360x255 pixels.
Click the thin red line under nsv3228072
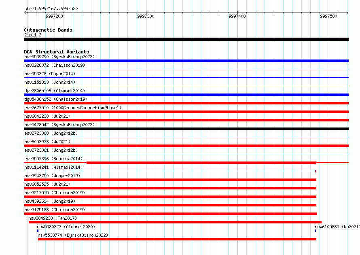pyautogui.click(x=186, y=69)
